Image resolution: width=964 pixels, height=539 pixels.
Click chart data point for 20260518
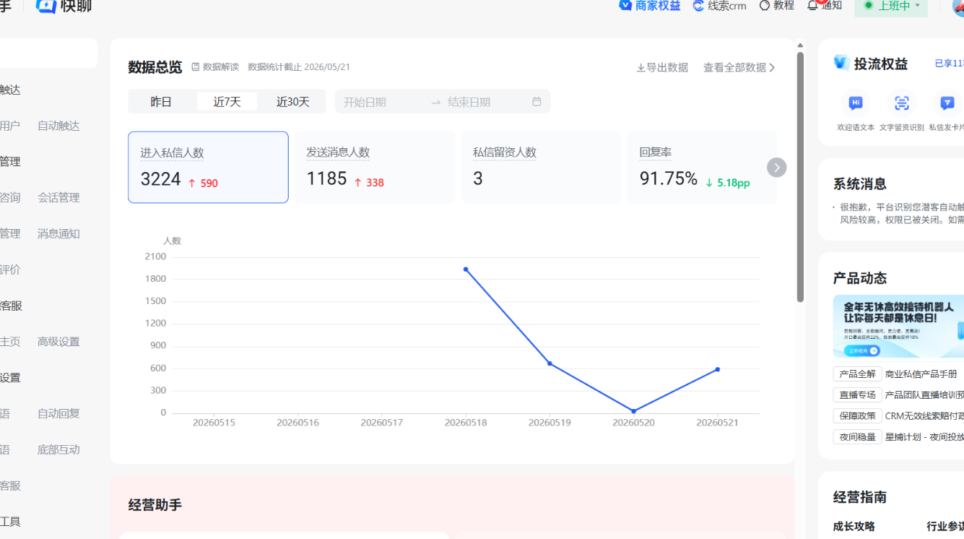[x=466, y=269]
